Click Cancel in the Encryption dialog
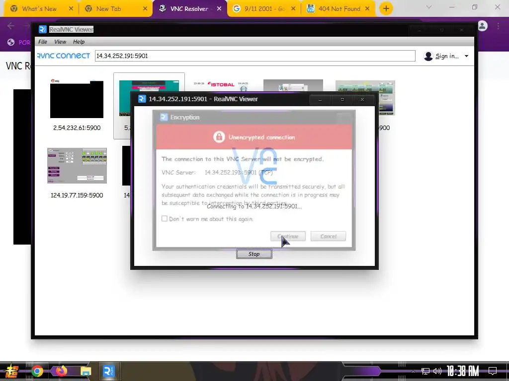 tap(328, 236)
